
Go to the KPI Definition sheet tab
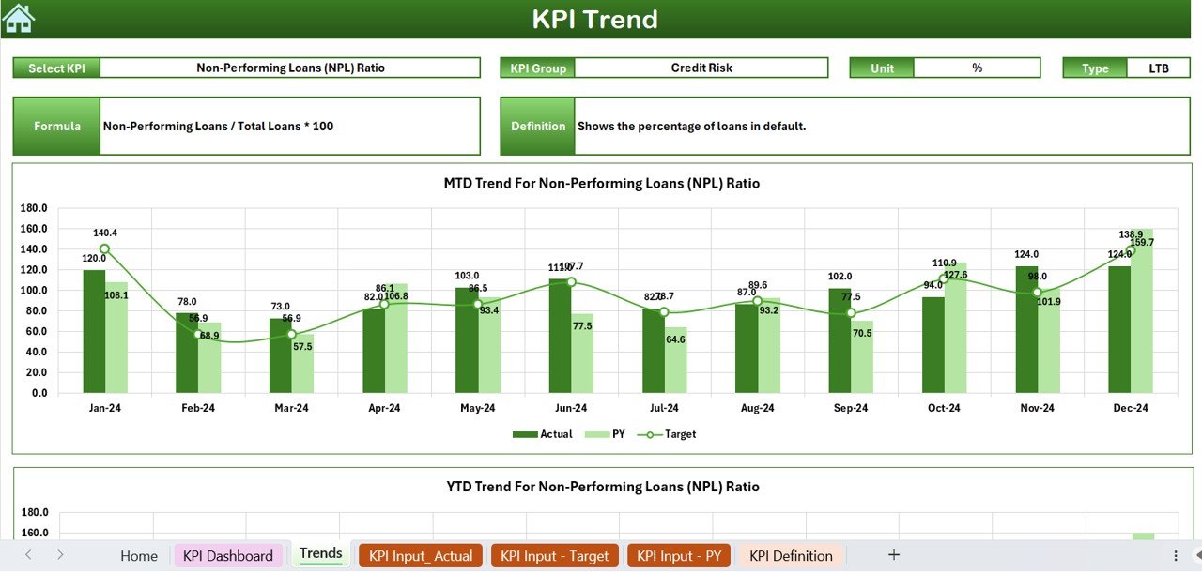(791, 556)
